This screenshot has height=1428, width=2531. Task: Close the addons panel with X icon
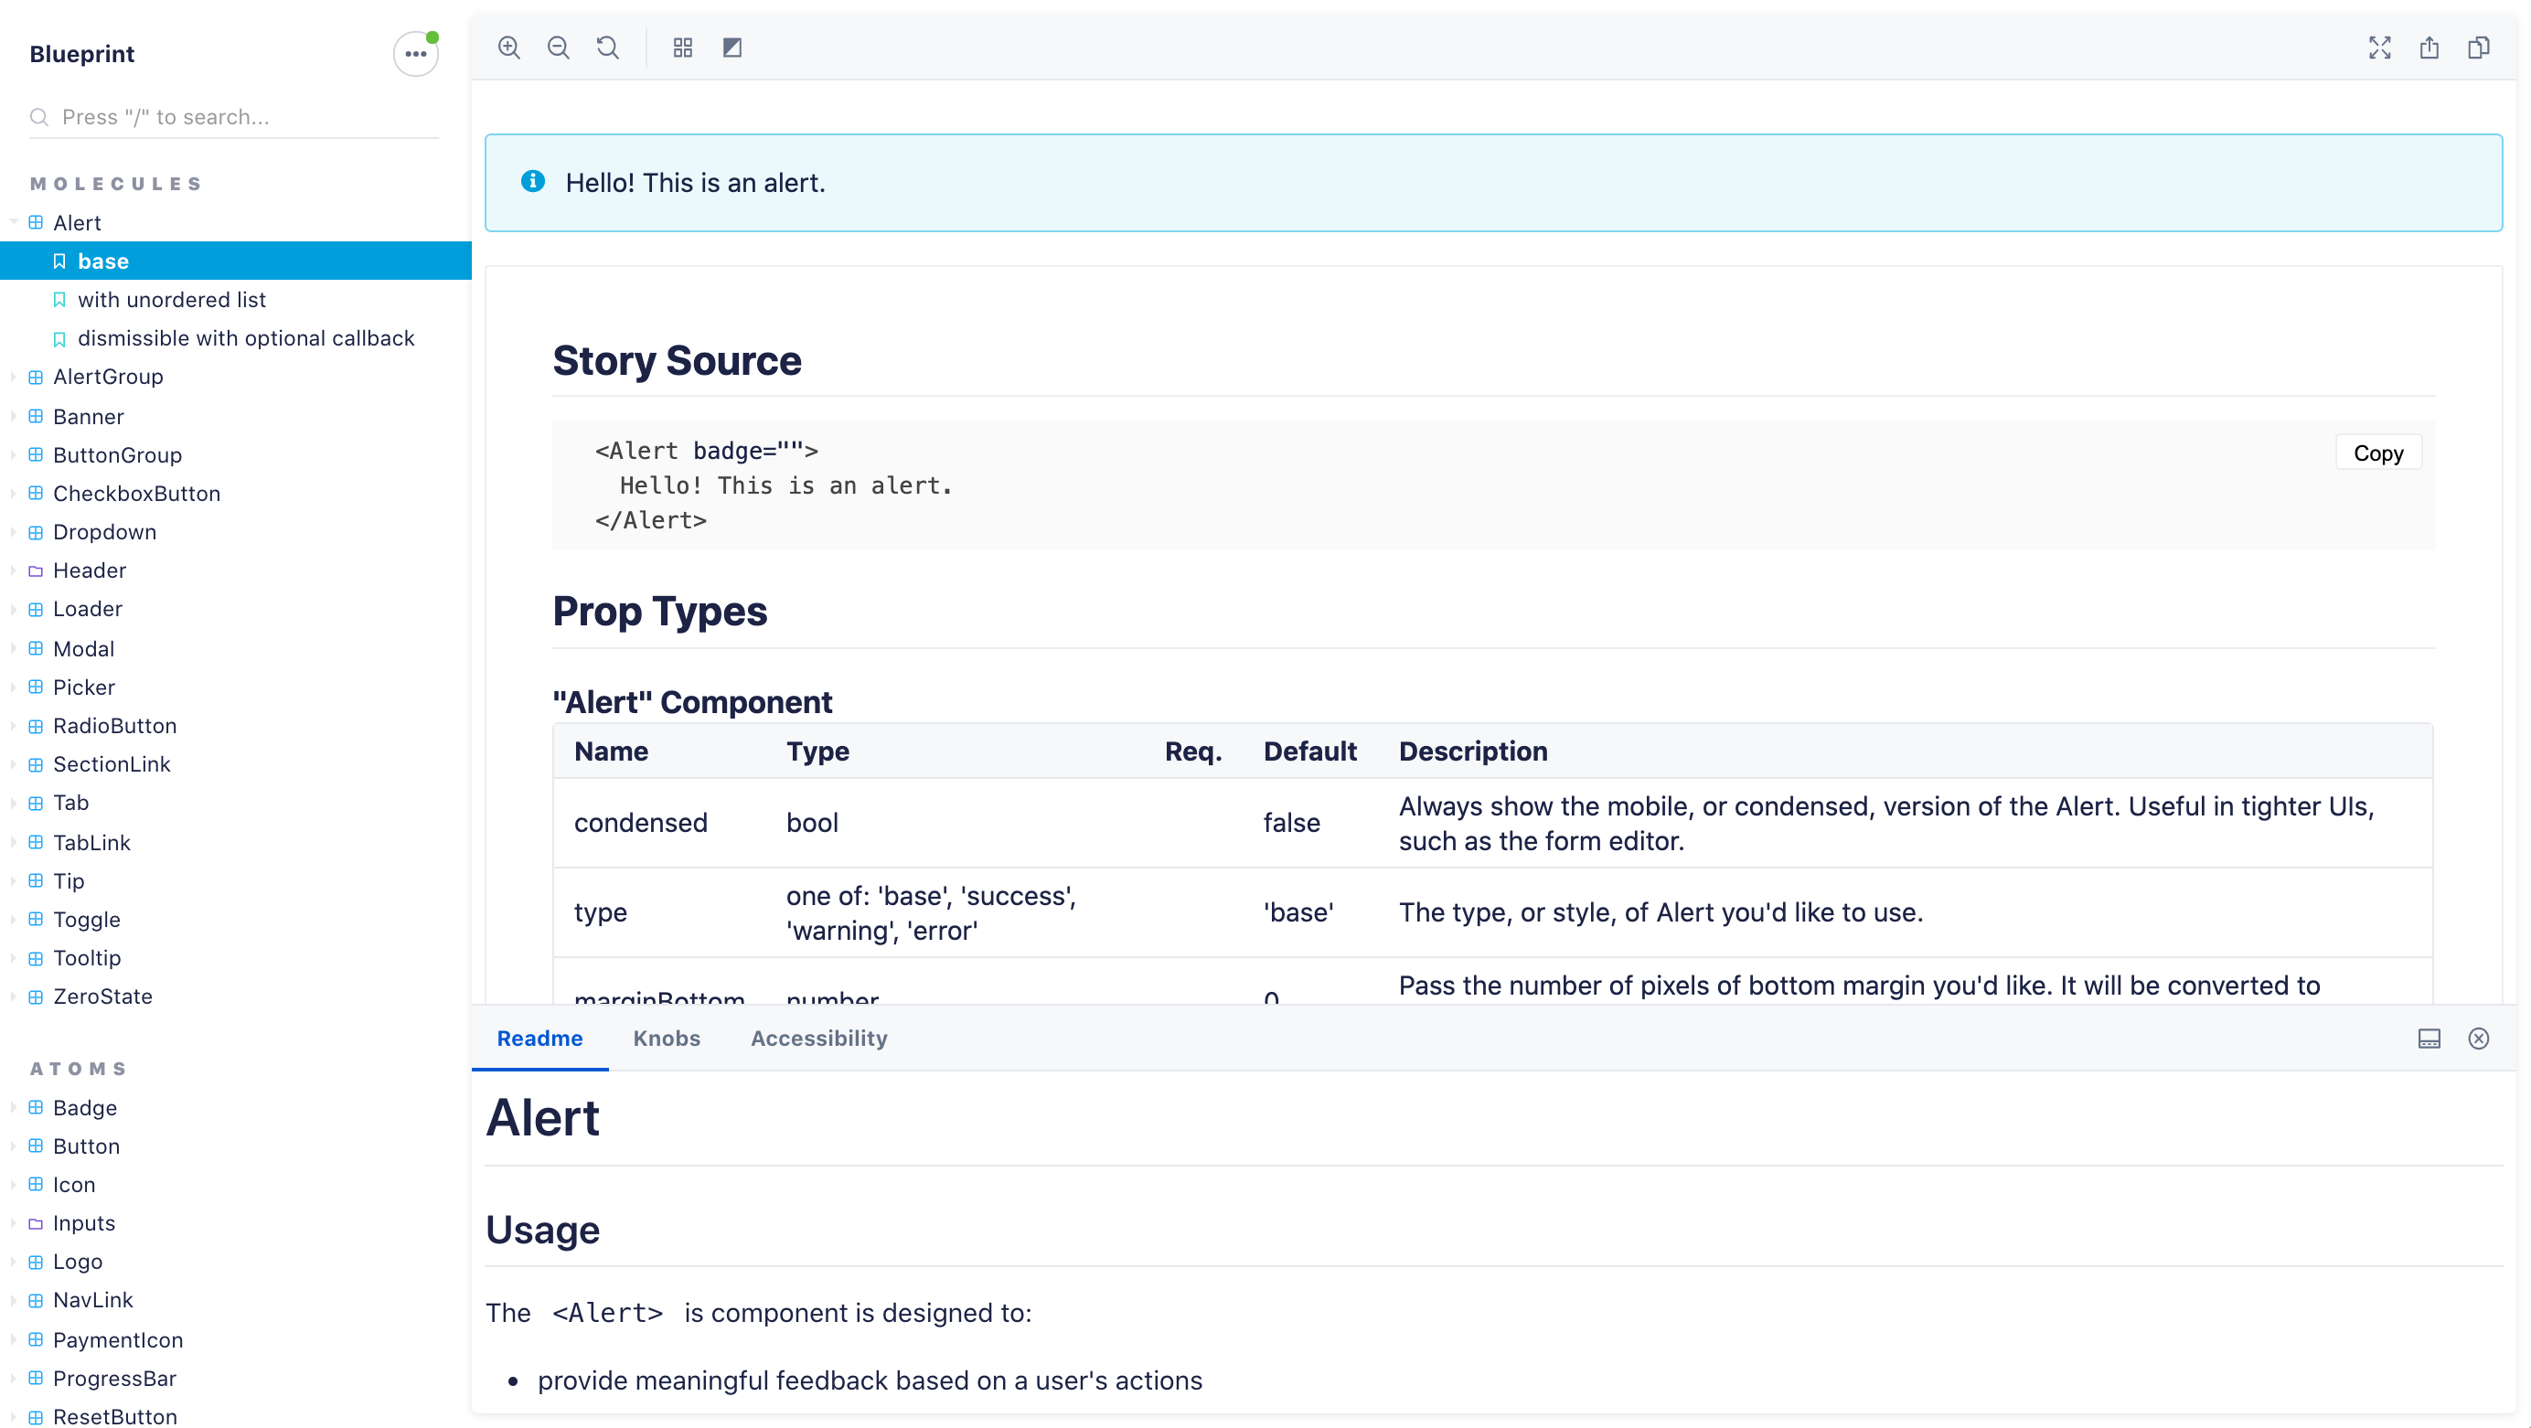tap(2478, 1039)
